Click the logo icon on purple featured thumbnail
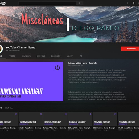Screen dimensions: 139x139 click(x=57, y=68)
